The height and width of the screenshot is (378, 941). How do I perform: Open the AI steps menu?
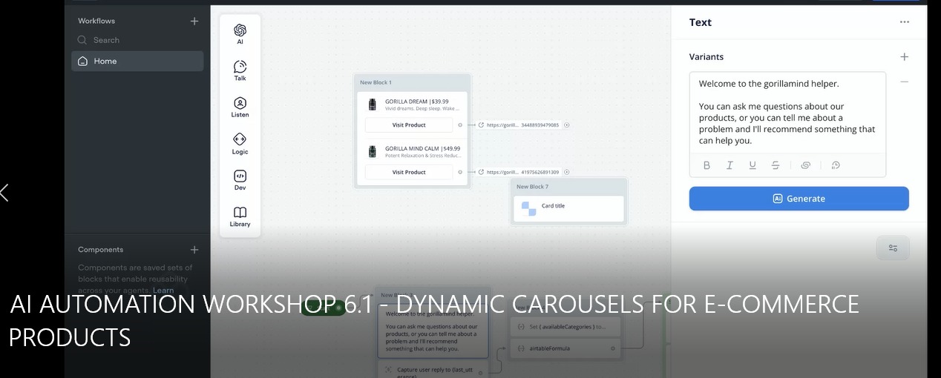coord(240,34)
